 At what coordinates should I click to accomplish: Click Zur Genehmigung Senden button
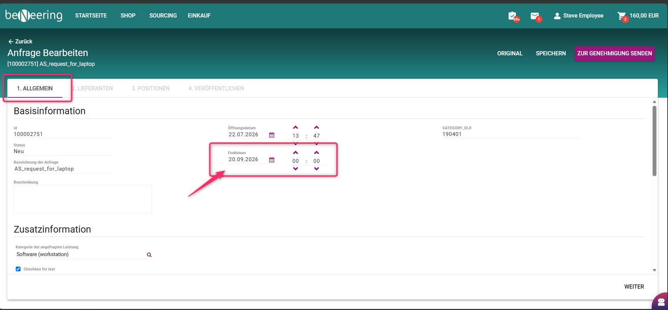pos(614,53)
